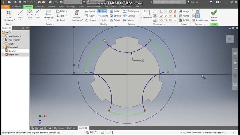Open the Text tool dropdown arrow
Screen dimensions: 240x135
[66, 16]
